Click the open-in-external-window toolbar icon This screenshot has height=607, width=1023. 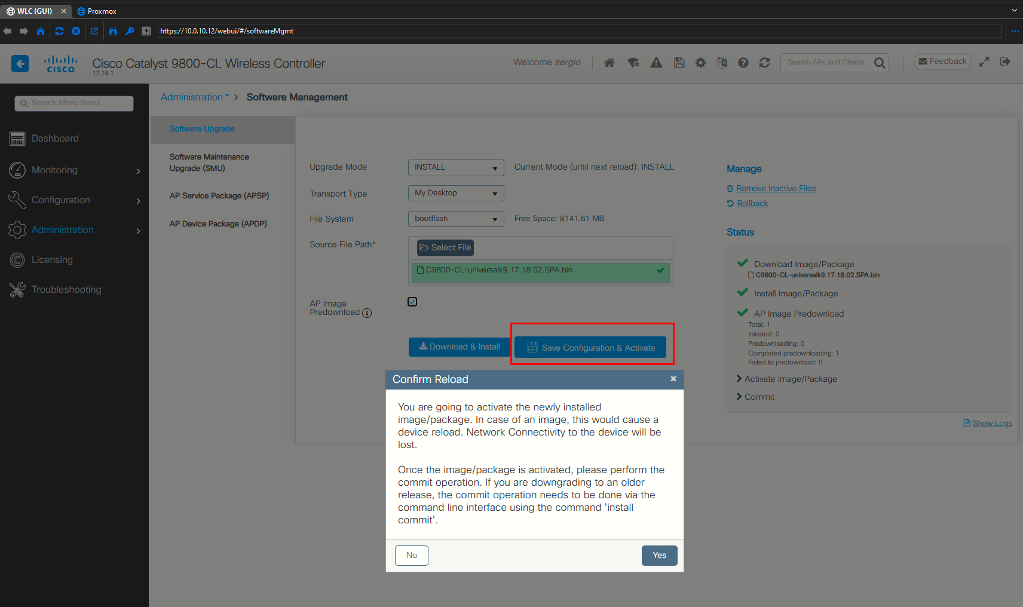(94, 31)
